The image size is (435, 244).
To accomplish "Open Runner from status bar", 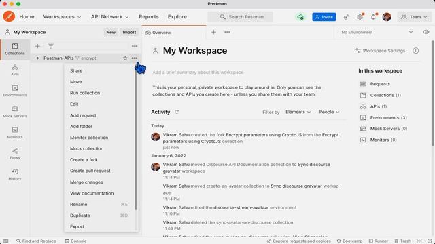I will (379, 241).
